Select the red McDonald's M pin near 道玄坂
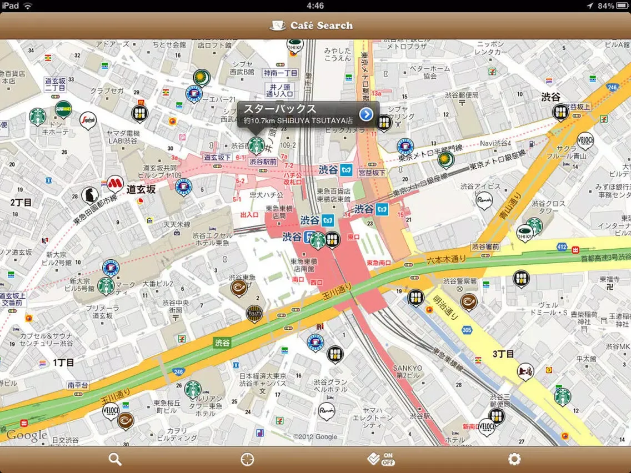The width and height of the screenshot is (631, 473). pos(115,182)
